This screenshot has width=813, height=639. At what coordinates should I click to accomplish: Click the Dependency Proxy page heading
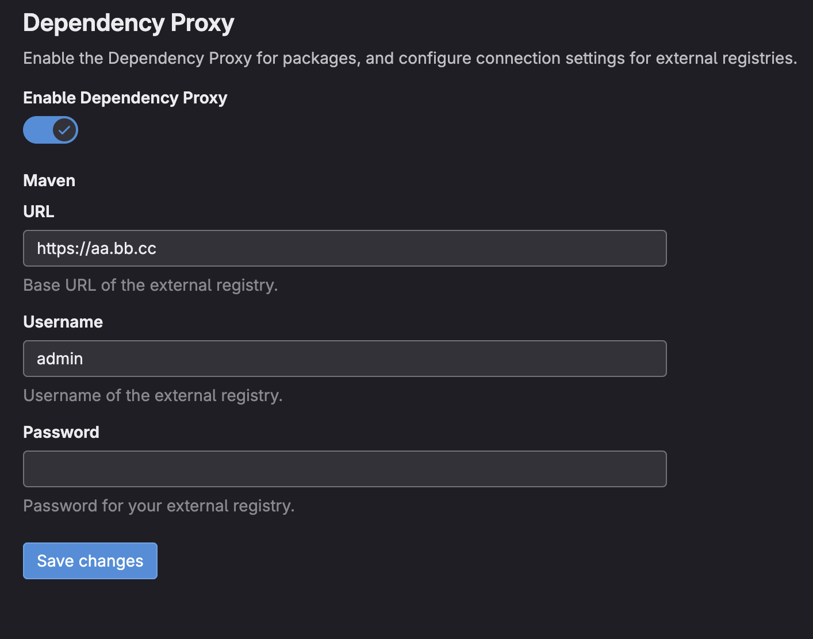(129, 23)
